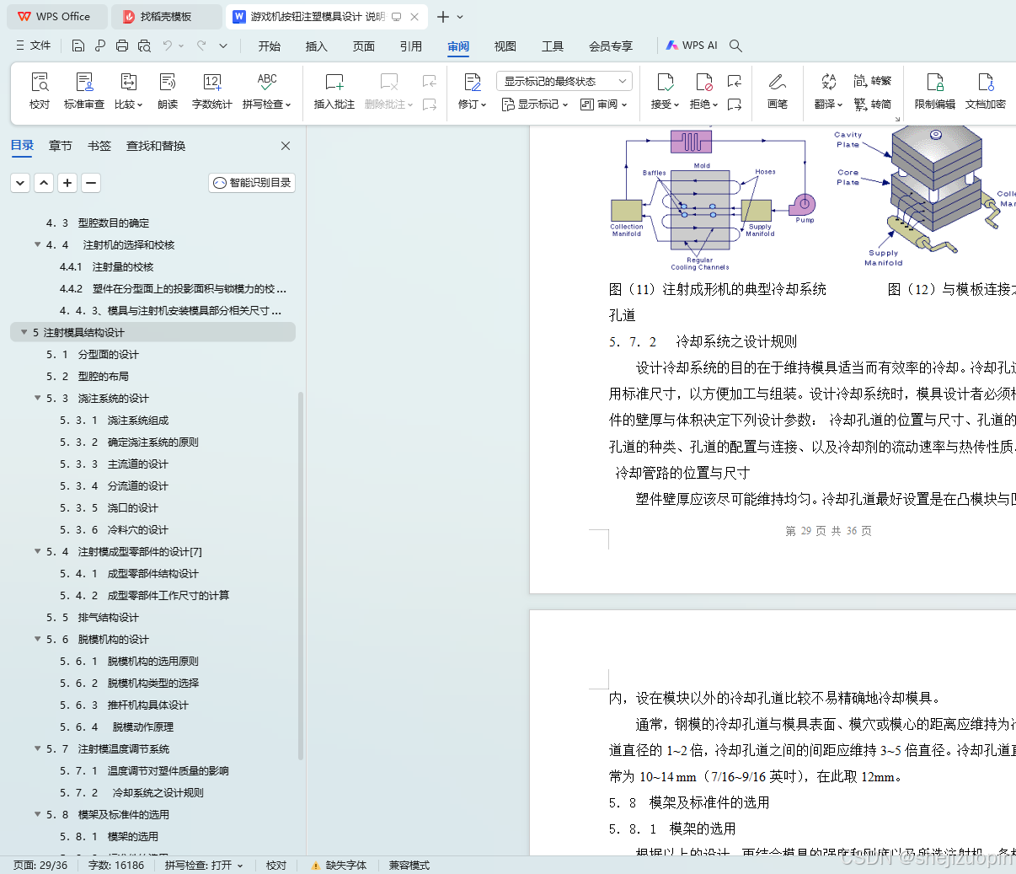
Task: Collapse the 4.4 注射机的选择和校核 section
Action: click(x=37, y=244)
